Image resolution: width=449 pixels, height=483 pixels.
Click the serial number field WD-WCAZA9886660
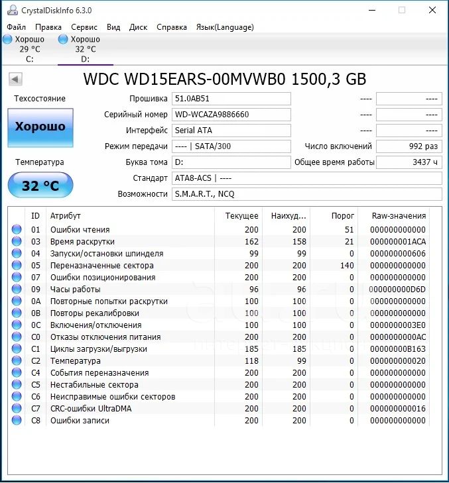point(231,115)
